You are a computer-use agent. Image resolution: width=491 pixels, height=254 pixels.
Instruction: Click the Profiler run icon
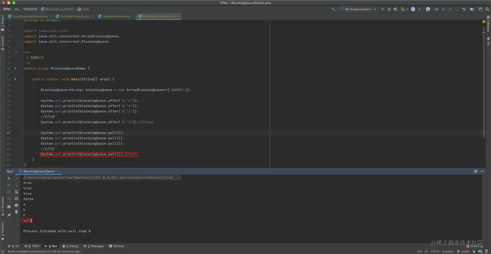[403, 9]
